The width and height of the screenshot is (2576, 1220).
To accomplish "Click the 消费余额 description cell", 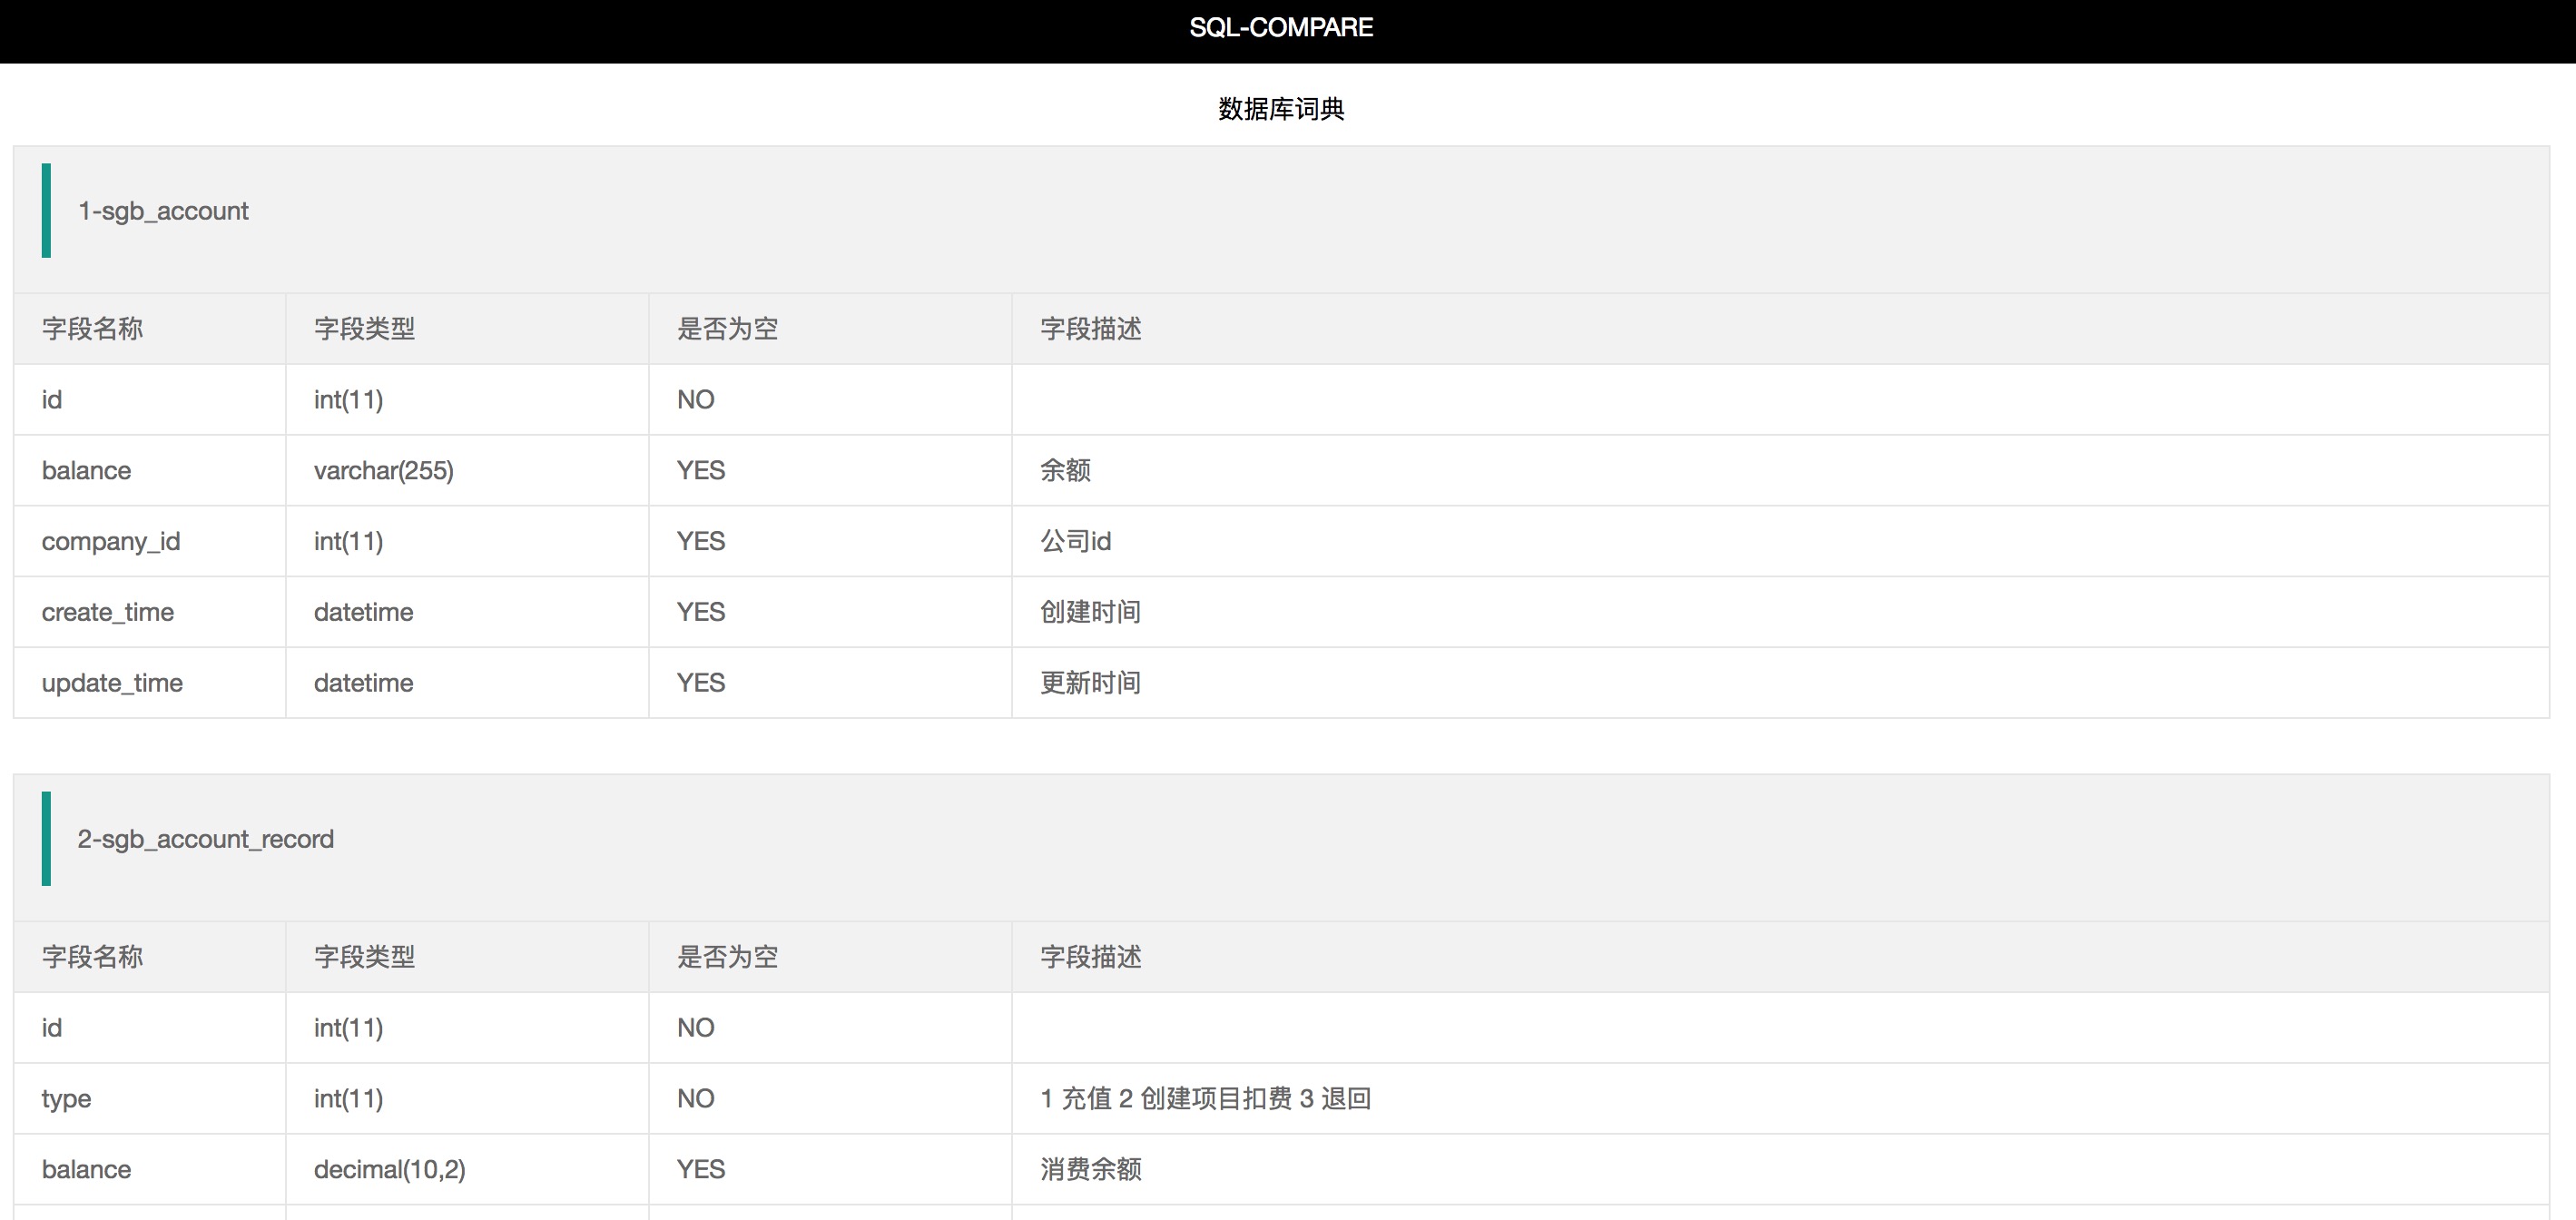I will (x=1090, y=1169).
